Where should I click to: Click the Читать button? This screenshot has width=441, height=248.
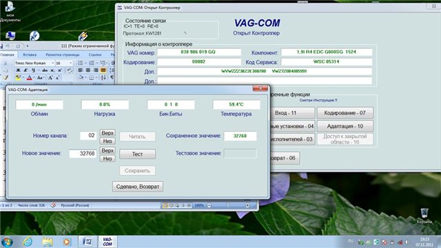(138, 136)
